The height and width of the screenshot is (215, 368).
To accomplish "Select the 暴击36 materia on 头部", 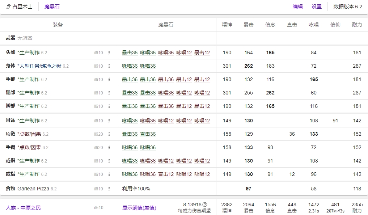I will pyautogui.click(x=130, y=52).
